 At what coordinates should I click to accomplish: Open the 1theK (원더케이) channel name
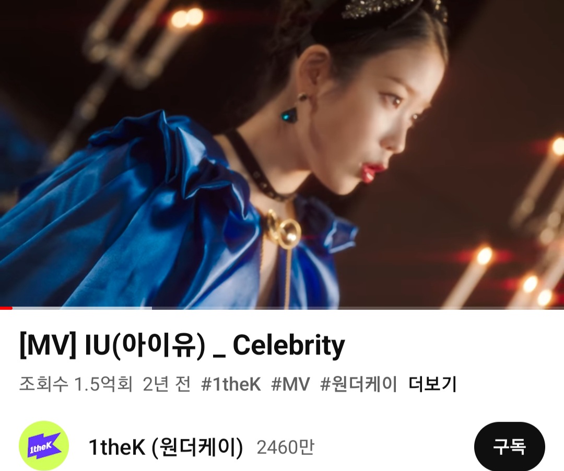tap(166, 447)
